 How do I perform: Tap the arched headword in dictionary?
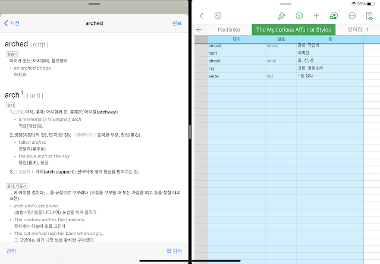[17, 44]
